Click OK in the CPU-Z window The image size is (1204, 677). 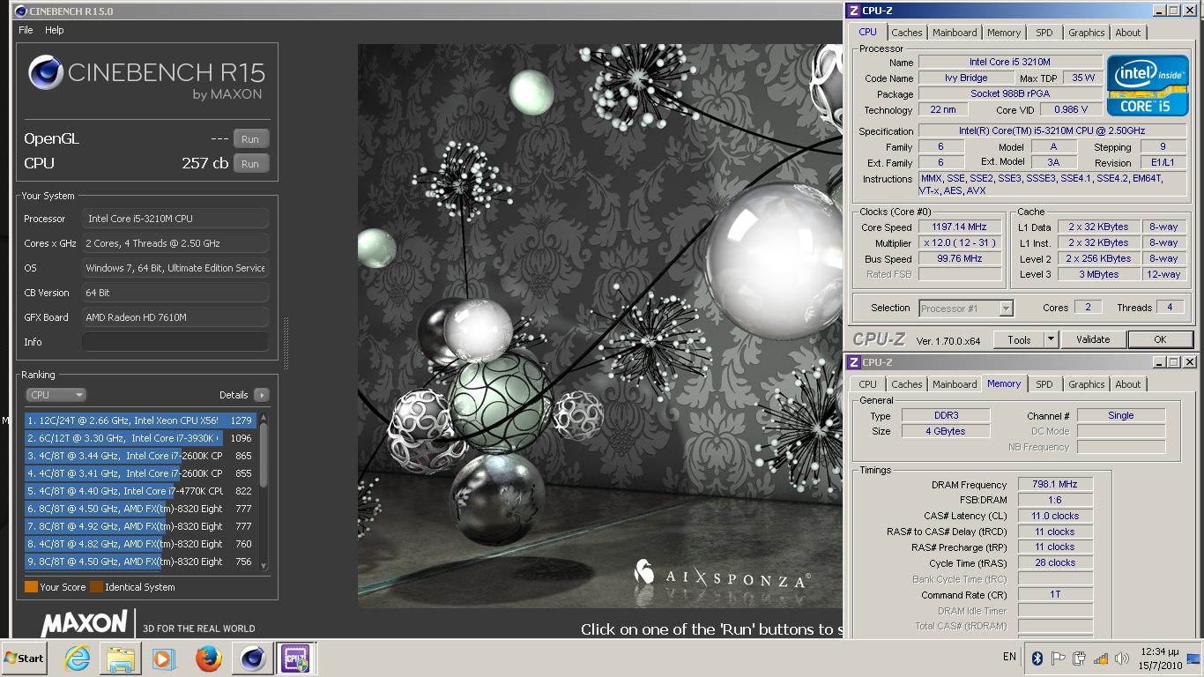[x=1160, y=339]
